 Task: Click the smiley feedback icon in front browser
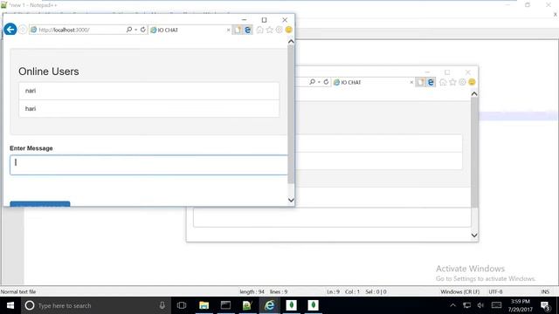click(x=289, y=30)
